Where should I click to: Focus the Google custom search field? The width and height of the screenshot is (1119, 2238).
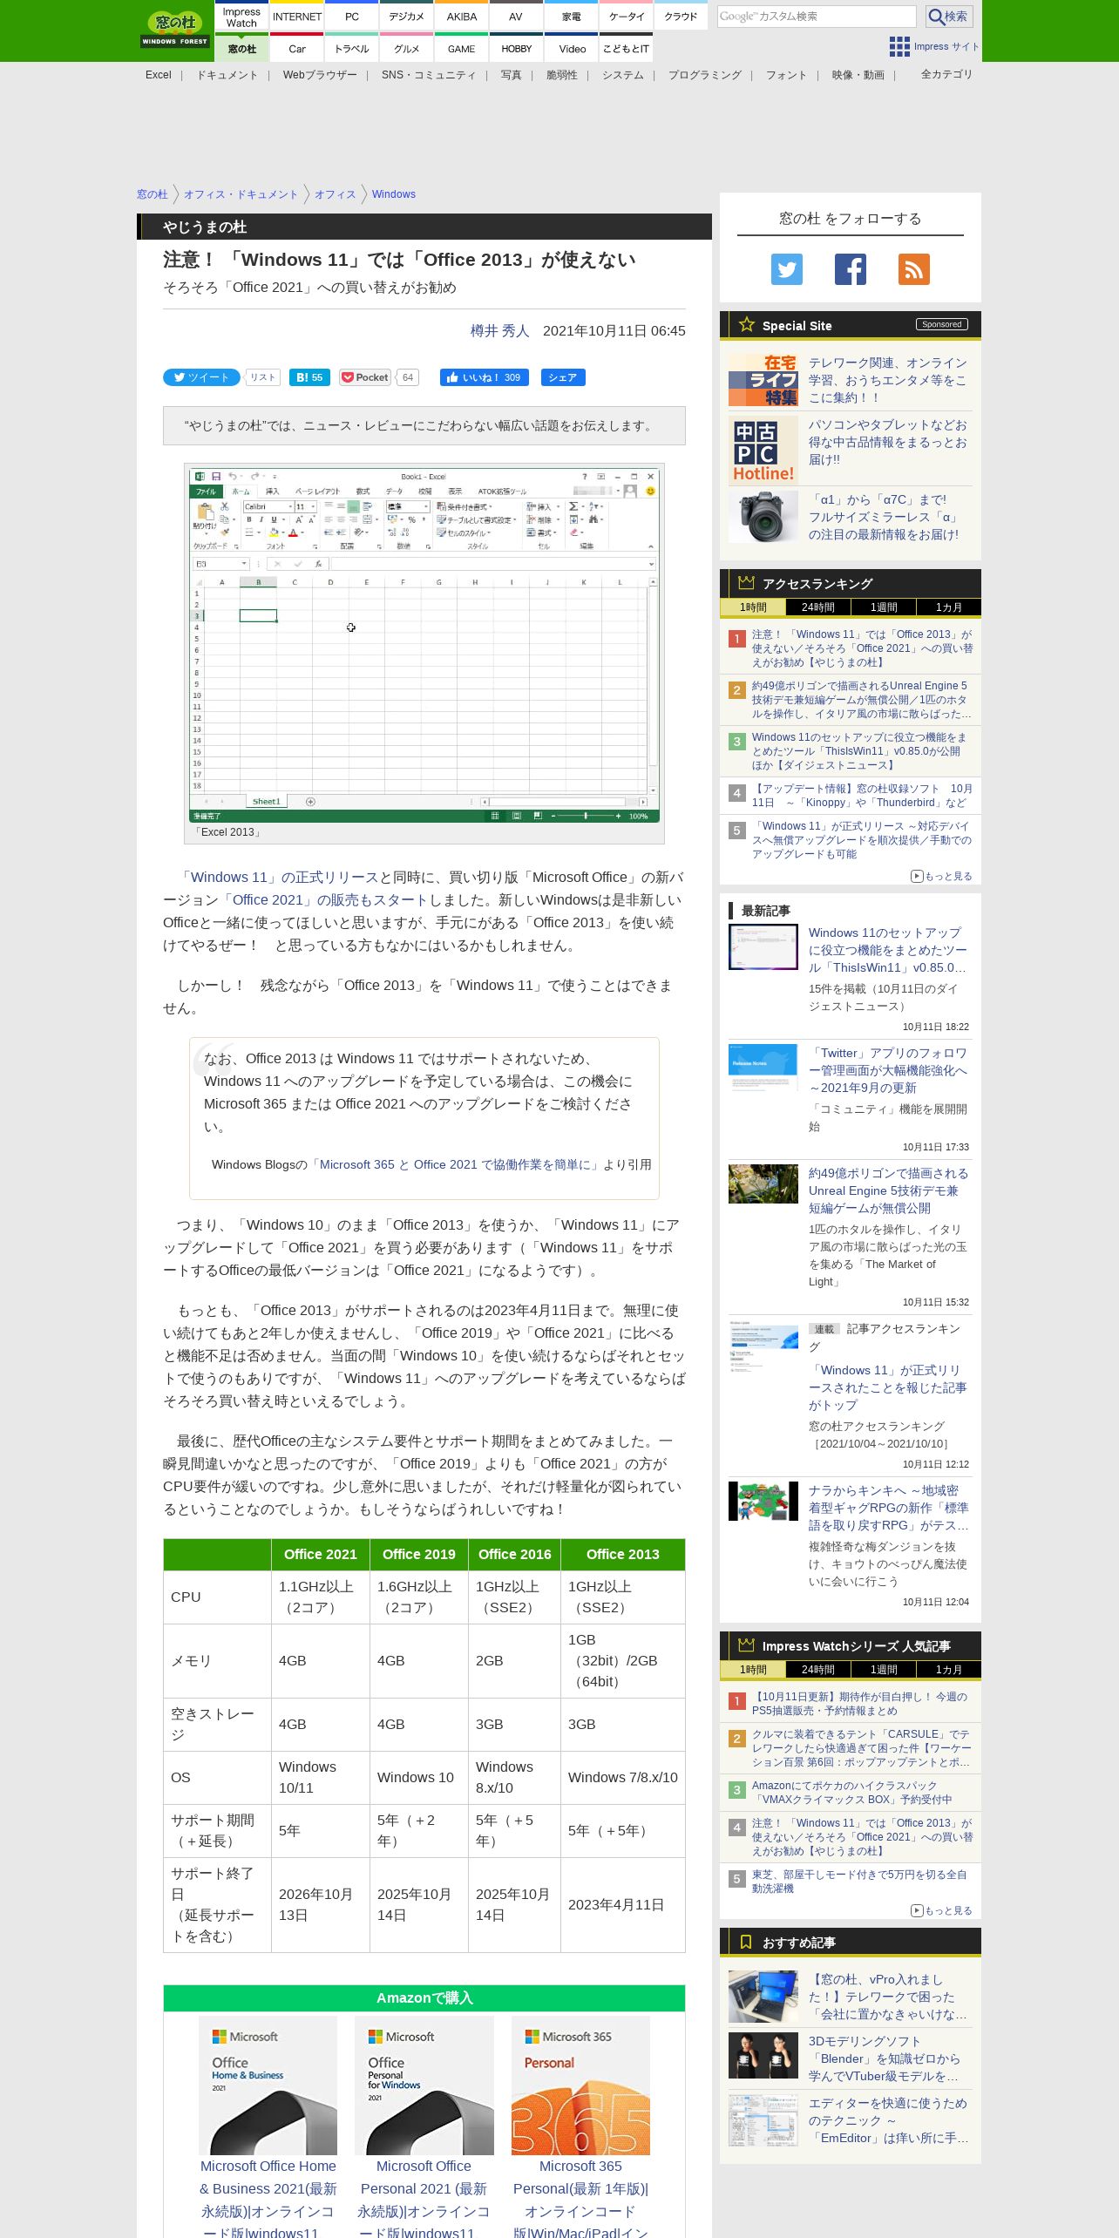coord(817,17)
